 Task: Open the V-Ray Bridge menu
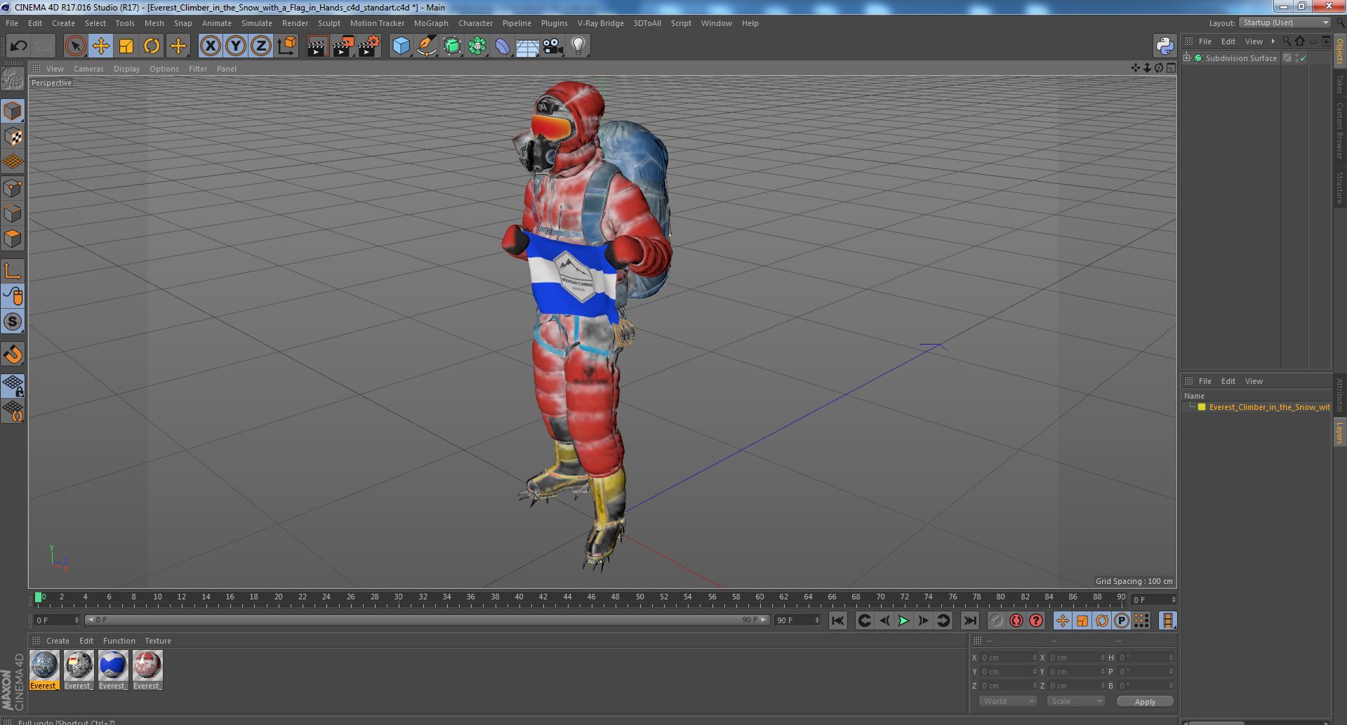pos(600,23)
